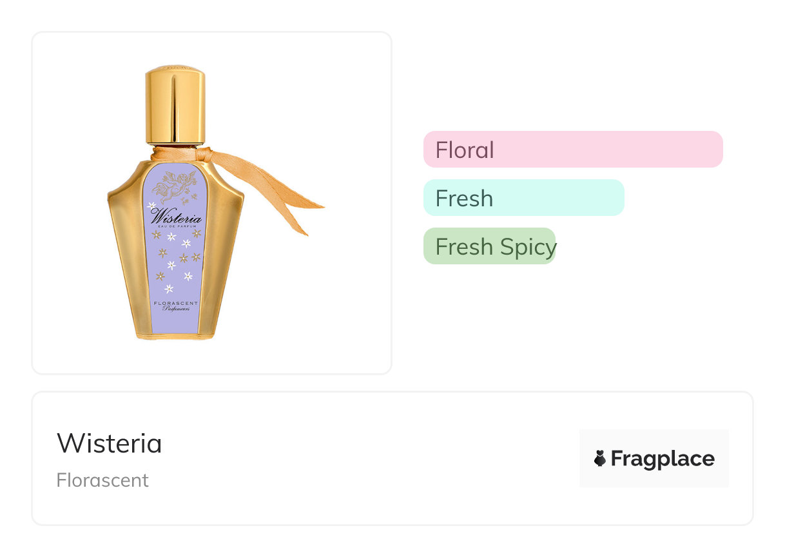Click the cherub illustration on purple label
This screenshot has width=785, height=557.
coord(177,187)
